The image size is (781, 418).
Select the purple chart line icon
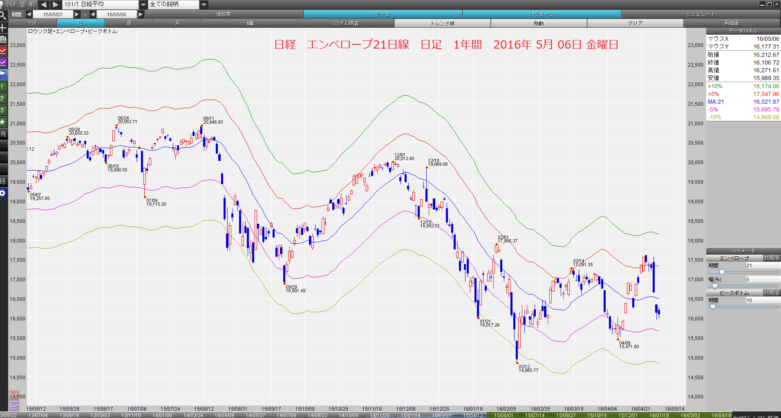pos(3,63)
